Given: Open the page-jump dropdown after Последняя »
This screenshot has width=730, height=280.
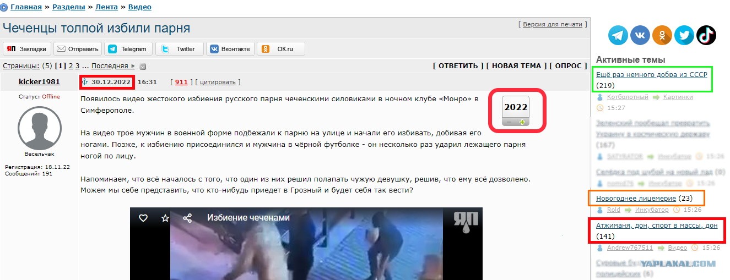Looking at the screenshot, I should pyautogui.click(x=143, y=67).
